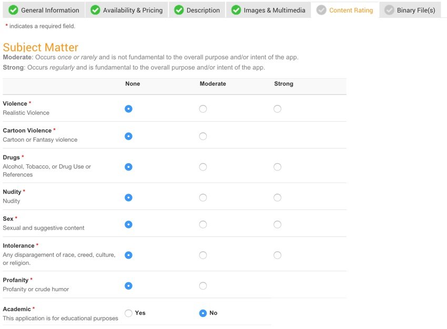The width and height of the screenshot is (447, 329).
Task: Open the Availability & Pricing tab
Action: point(133,10)
